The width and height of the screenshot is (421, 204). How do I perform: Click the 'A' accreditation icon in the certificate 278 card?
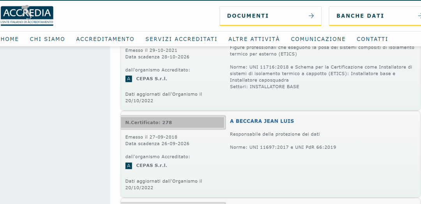pyautogui.click(x=129, y=166)
